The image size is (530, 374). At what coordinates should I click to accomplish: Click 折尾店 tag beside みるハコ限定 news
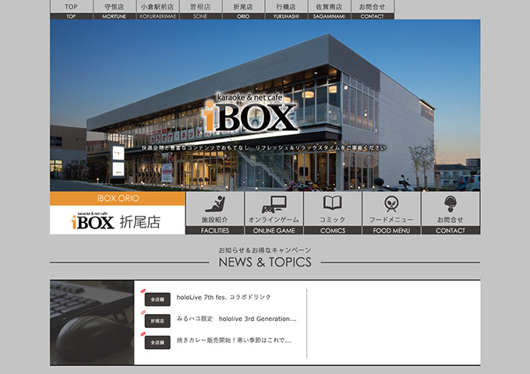click(x=157, y=321)
